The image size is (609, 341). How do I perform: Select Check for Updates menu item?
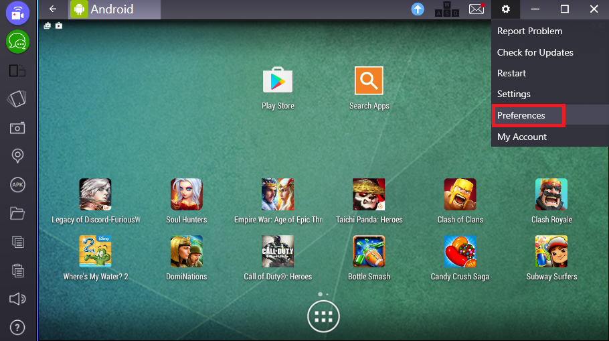pos(550,52)
